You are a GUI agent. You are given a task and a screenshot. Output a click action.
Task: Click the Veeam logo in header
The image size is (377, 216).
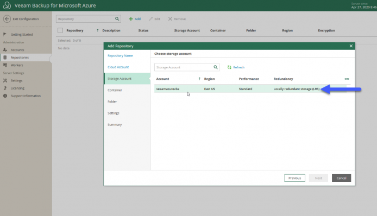7,5
